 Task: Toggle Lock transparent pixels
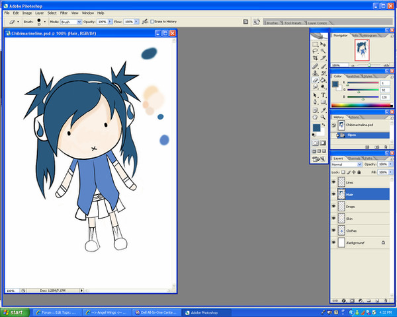(343, 172)
